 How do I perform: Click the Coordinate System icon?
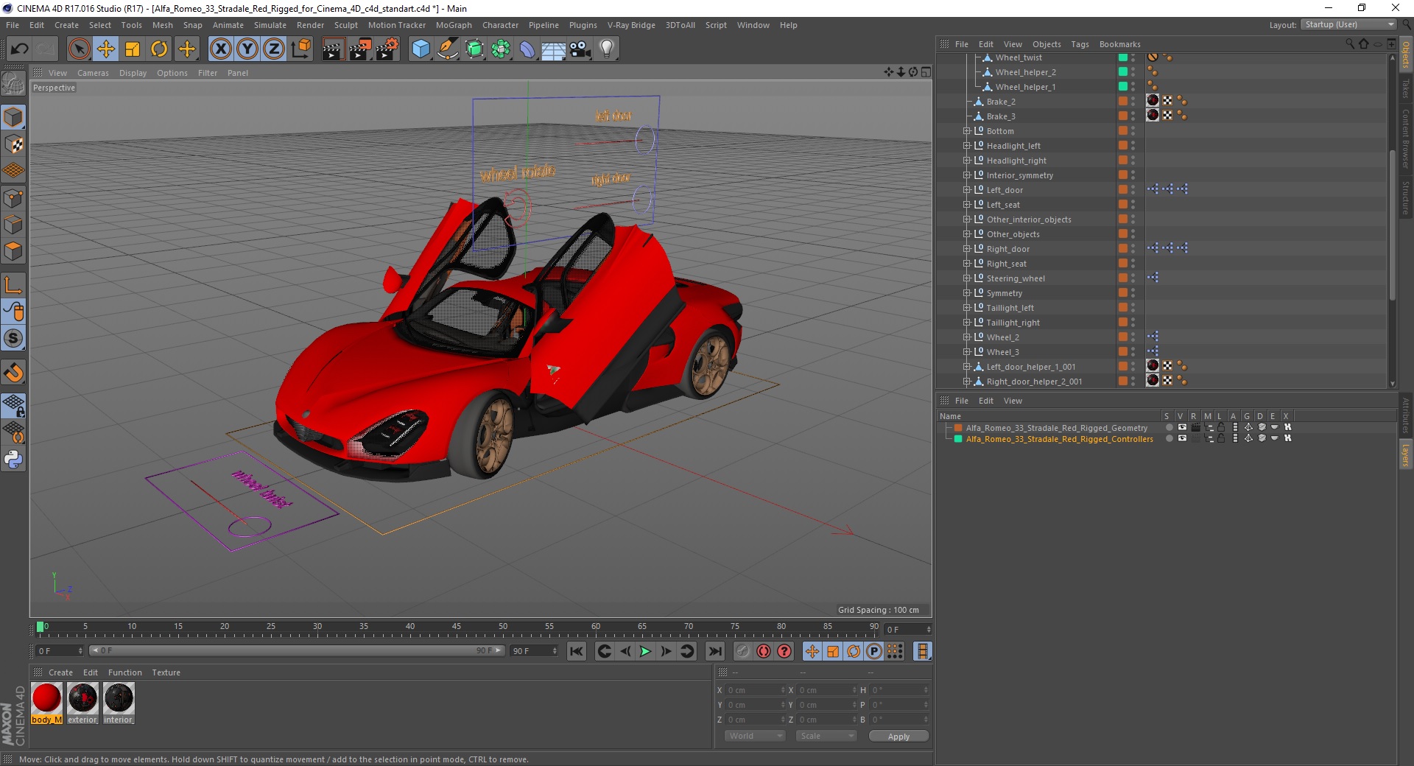[301, 49]
